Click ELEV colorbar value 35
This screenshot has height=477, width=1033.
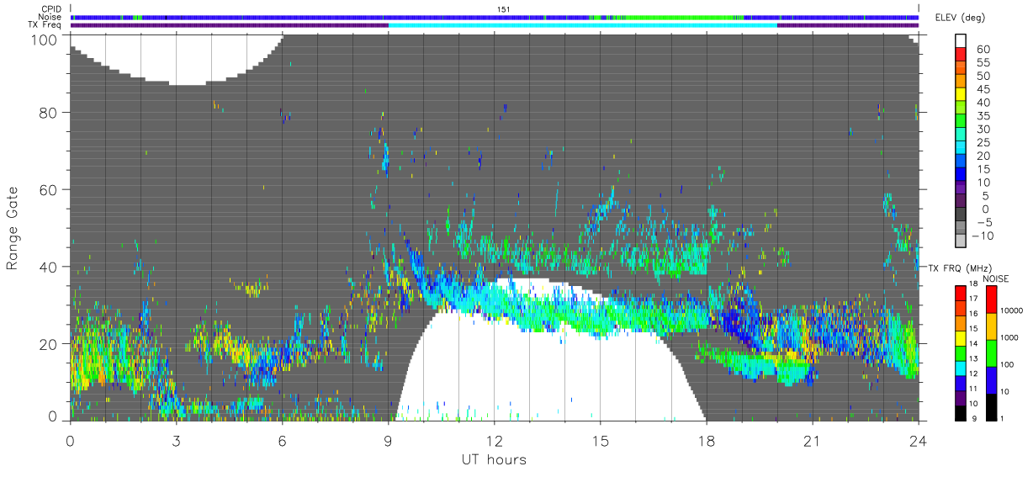click(x=983, y=116)
